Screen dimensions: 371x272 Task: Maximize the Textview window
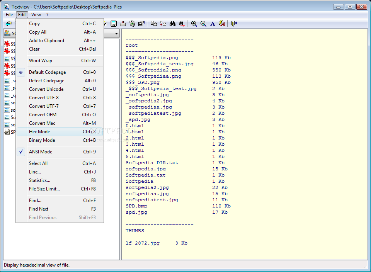350,7
